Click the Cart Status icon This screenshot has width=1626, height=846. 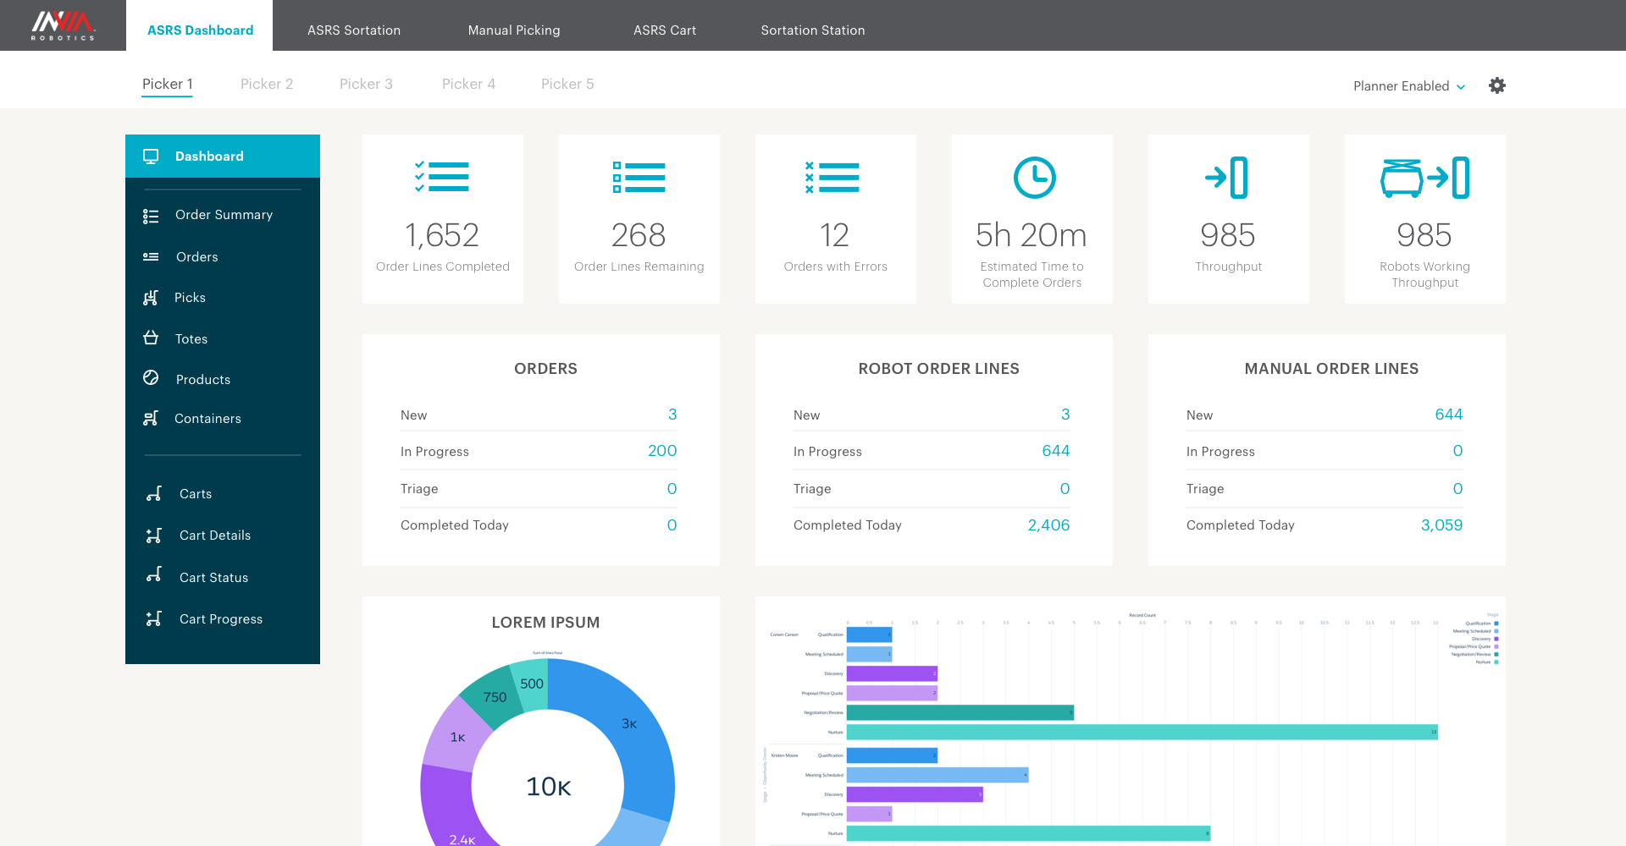[154, 574]
